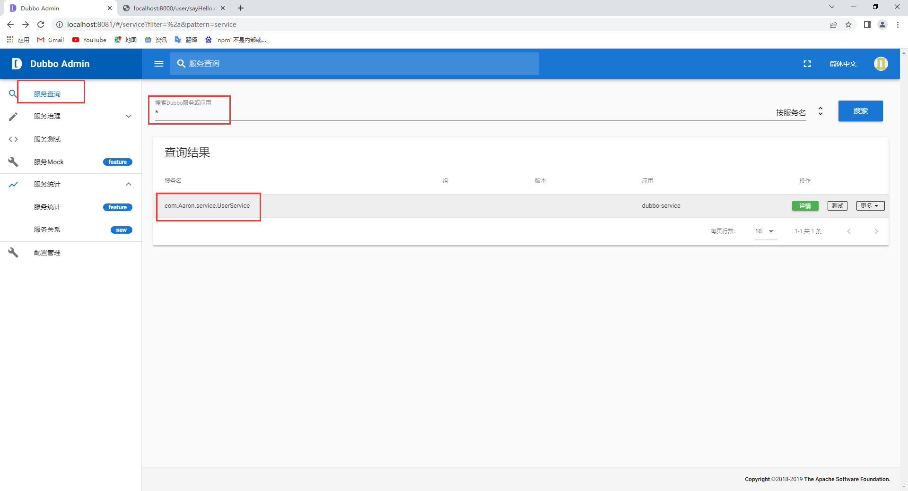Open the user avatar menu

881,64
